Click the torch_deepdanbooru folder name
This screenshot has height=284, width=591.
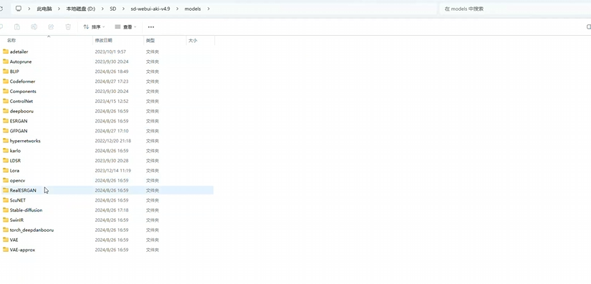pos(32,230)
